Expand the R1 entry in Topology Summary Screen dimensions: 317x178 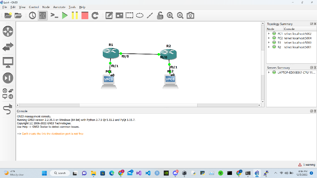pyautogui.click(x=269, y=43)
